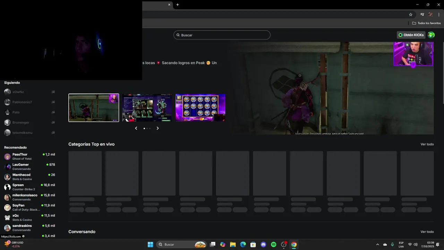Select the slots featured stream thumbnail

(200, 108)
